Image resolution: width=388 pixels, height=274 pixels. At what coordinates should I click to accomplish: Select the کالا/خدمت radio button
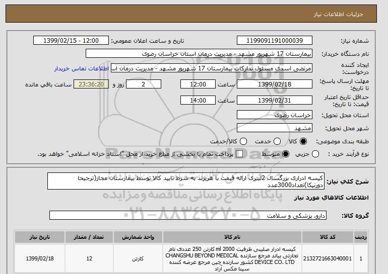point(243,141)
